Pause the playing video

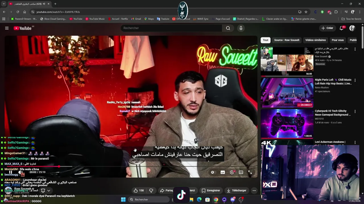coord(11,172)
